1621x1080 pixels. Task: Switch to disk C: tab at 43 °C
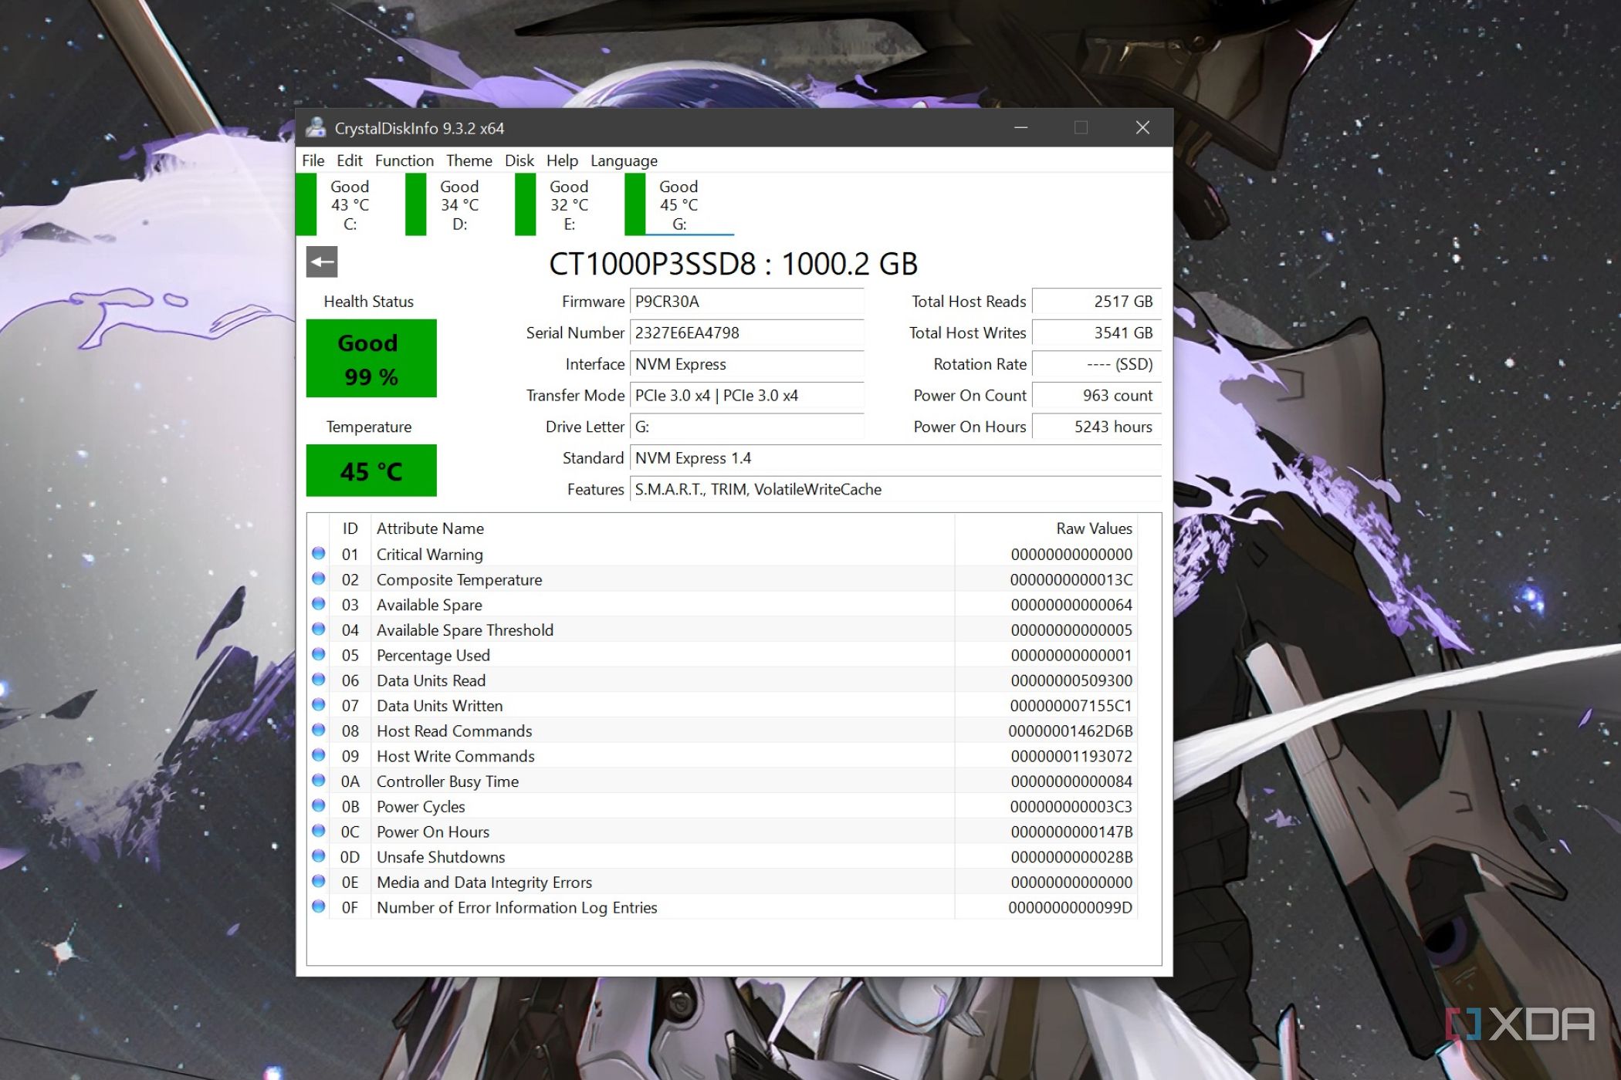click(350, 204)
